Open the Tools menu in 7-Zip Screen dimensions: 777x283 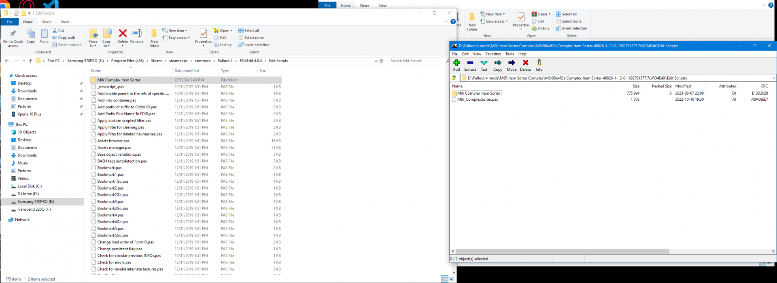tap(510, 54)
